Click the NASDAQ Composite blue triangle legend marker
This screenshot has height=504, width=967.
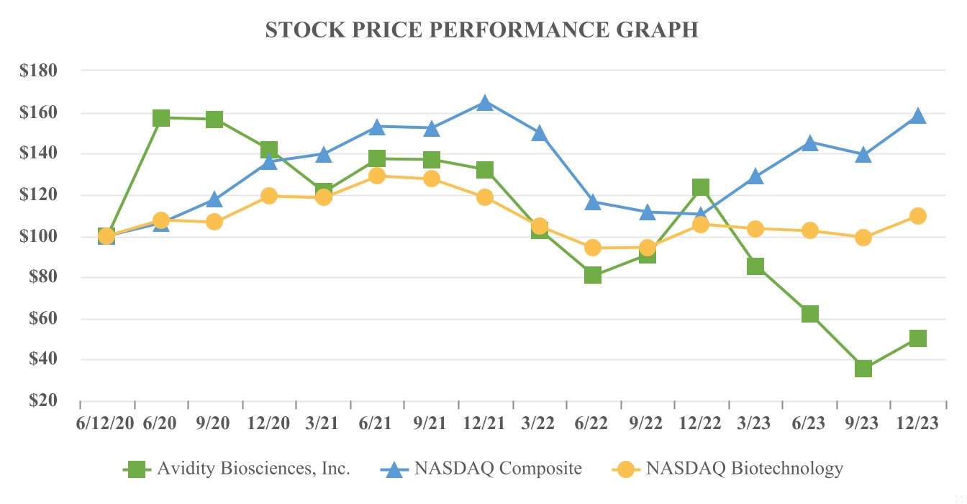(x=396, y=469)
